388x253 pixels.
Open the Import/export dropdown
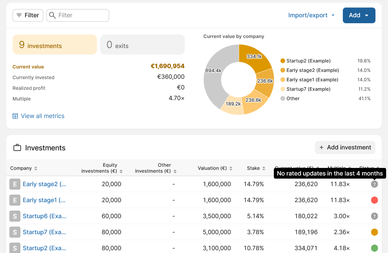(x=311, y=15)
